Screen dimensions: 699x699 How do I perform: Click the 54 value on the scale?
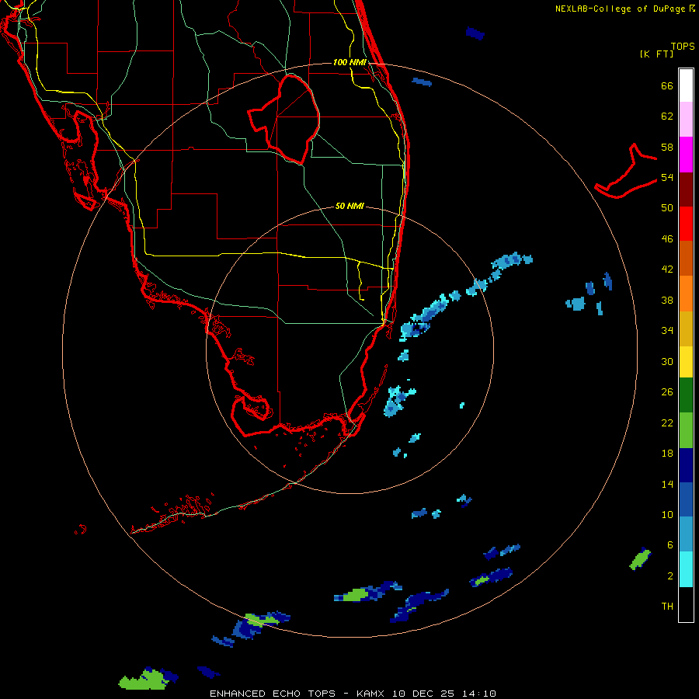[667, 177]
